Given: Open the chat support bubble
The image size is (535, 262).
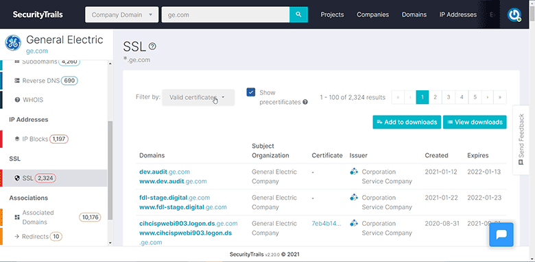Looking at the screenshot, I should (501, 235).
